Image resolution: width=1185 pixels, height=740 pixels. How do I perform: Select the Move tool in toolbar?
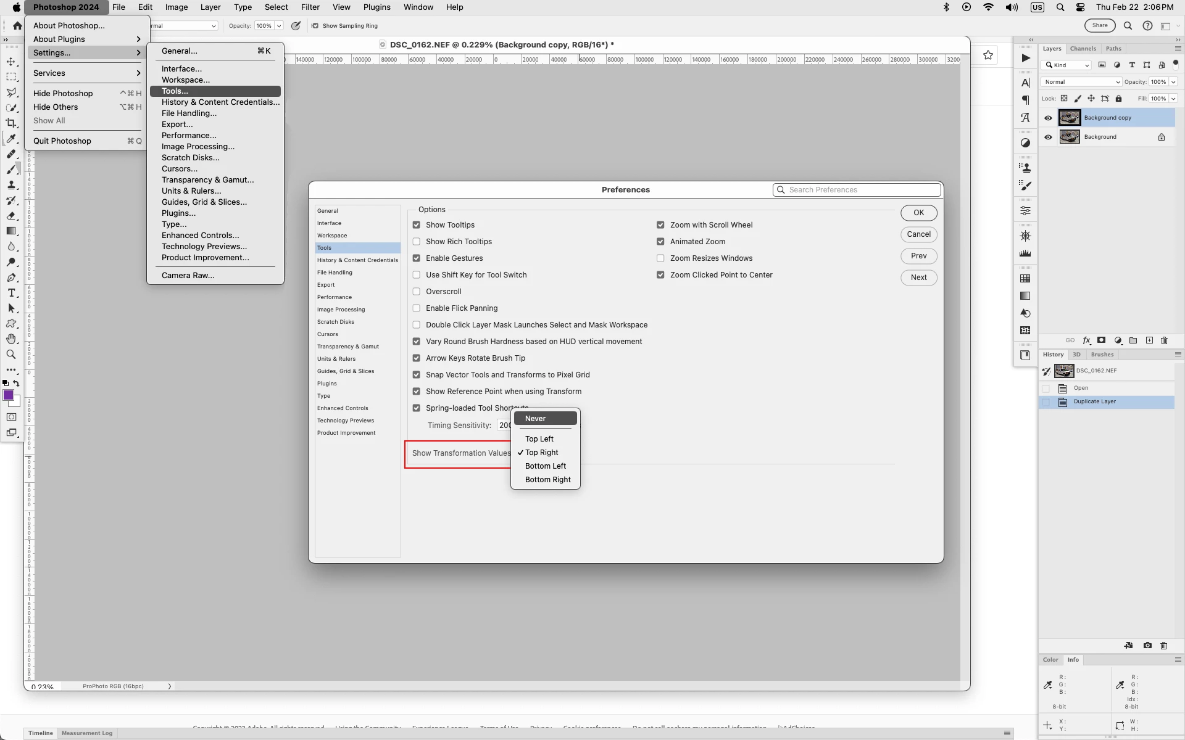coord(11,62)
